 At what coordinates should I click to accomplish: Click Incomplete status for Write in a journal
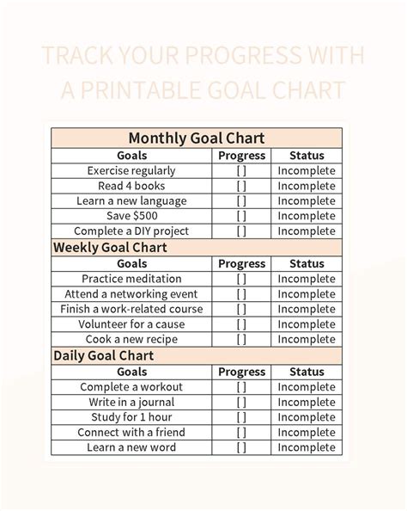(307, 402)
